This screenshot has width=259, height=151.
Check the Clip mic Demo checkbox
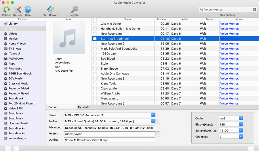[x=95, y=24]
